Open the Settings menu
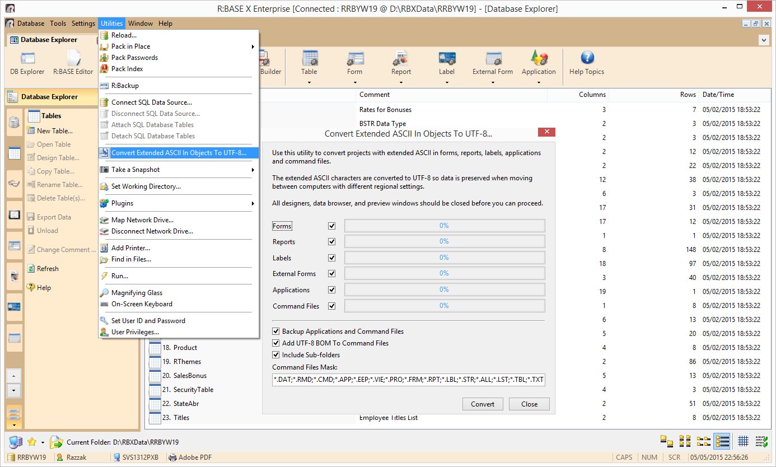The image size is (776, 467). 83,24
